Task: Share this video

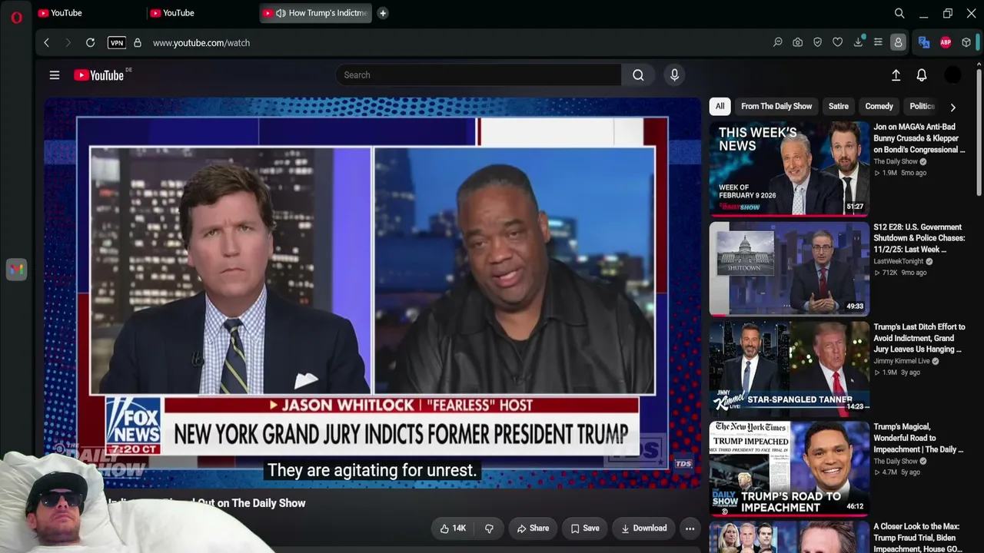Action: (533, 528)
